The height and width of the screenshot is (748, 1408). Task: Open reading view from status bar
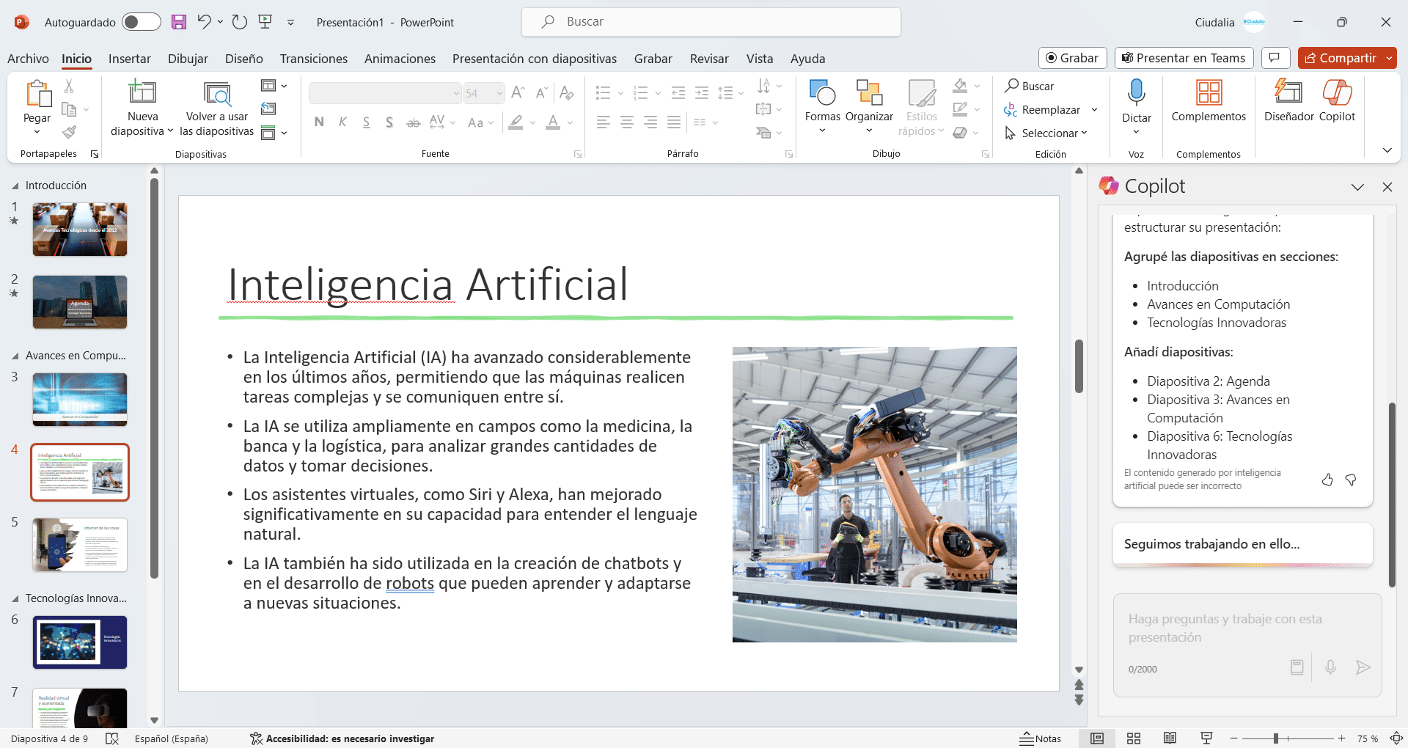click(1170, 738)
